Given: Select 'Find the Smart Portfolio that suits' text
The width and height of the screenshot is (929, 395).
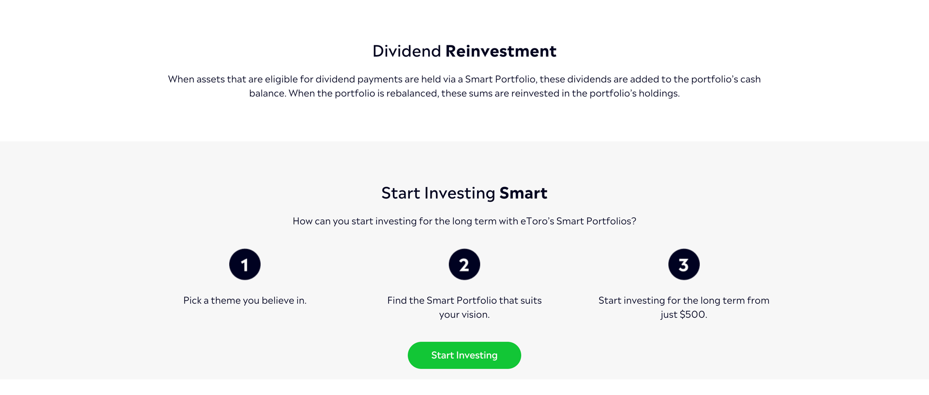Looking at the screenshot, I should click(464, 300).
